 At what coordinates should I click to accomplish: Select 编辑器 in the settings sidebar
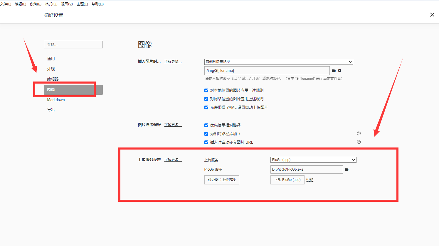(73, 79)
